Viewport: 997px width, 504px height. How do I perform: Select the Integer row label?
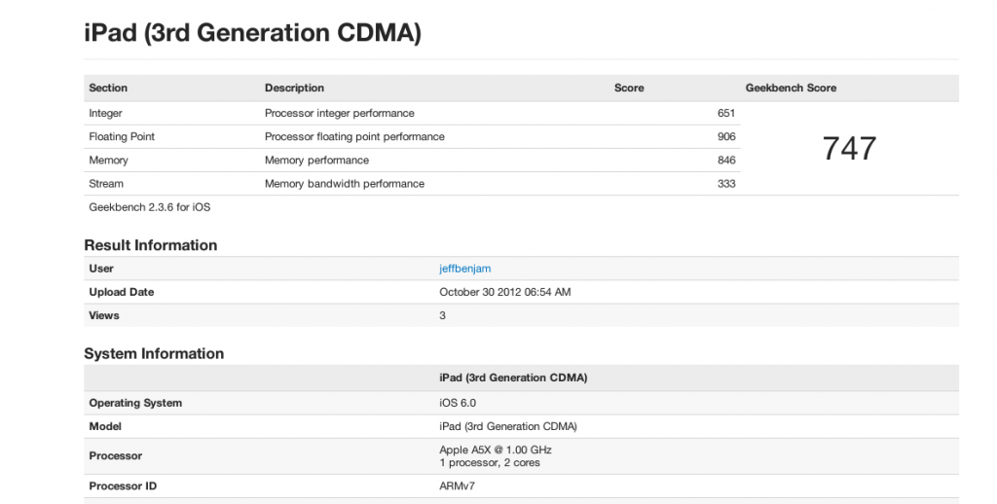pos(105,114)
